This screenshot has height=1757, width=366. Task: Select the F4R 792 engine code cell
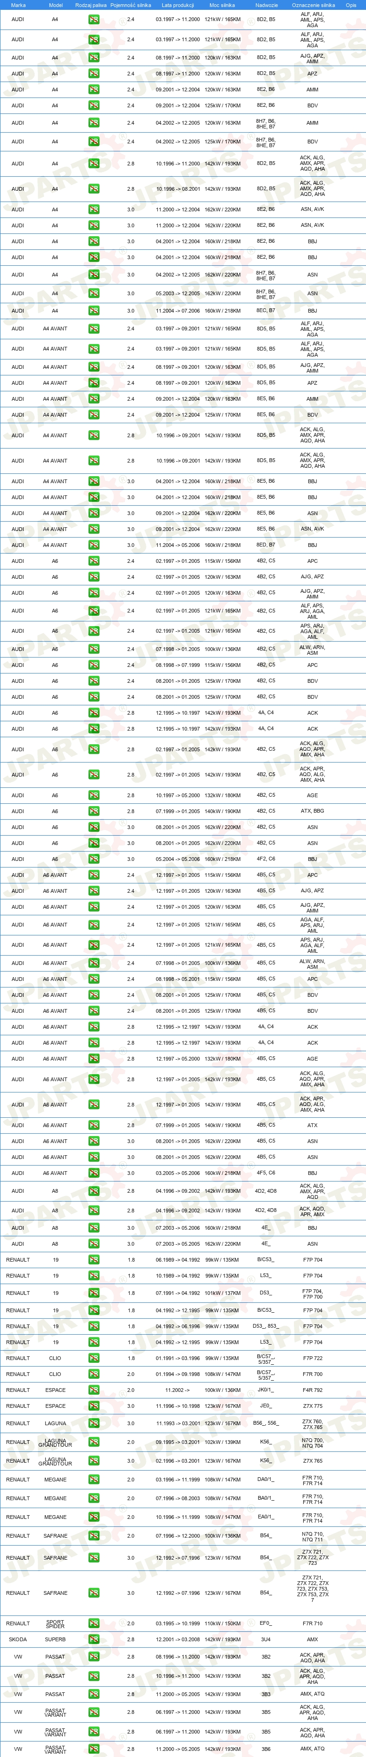pos(313,1390)
